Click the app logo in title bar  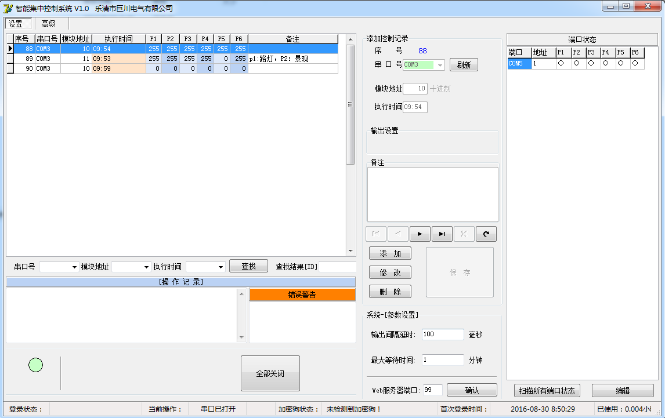pyautogui.click(x=8, y=8)
